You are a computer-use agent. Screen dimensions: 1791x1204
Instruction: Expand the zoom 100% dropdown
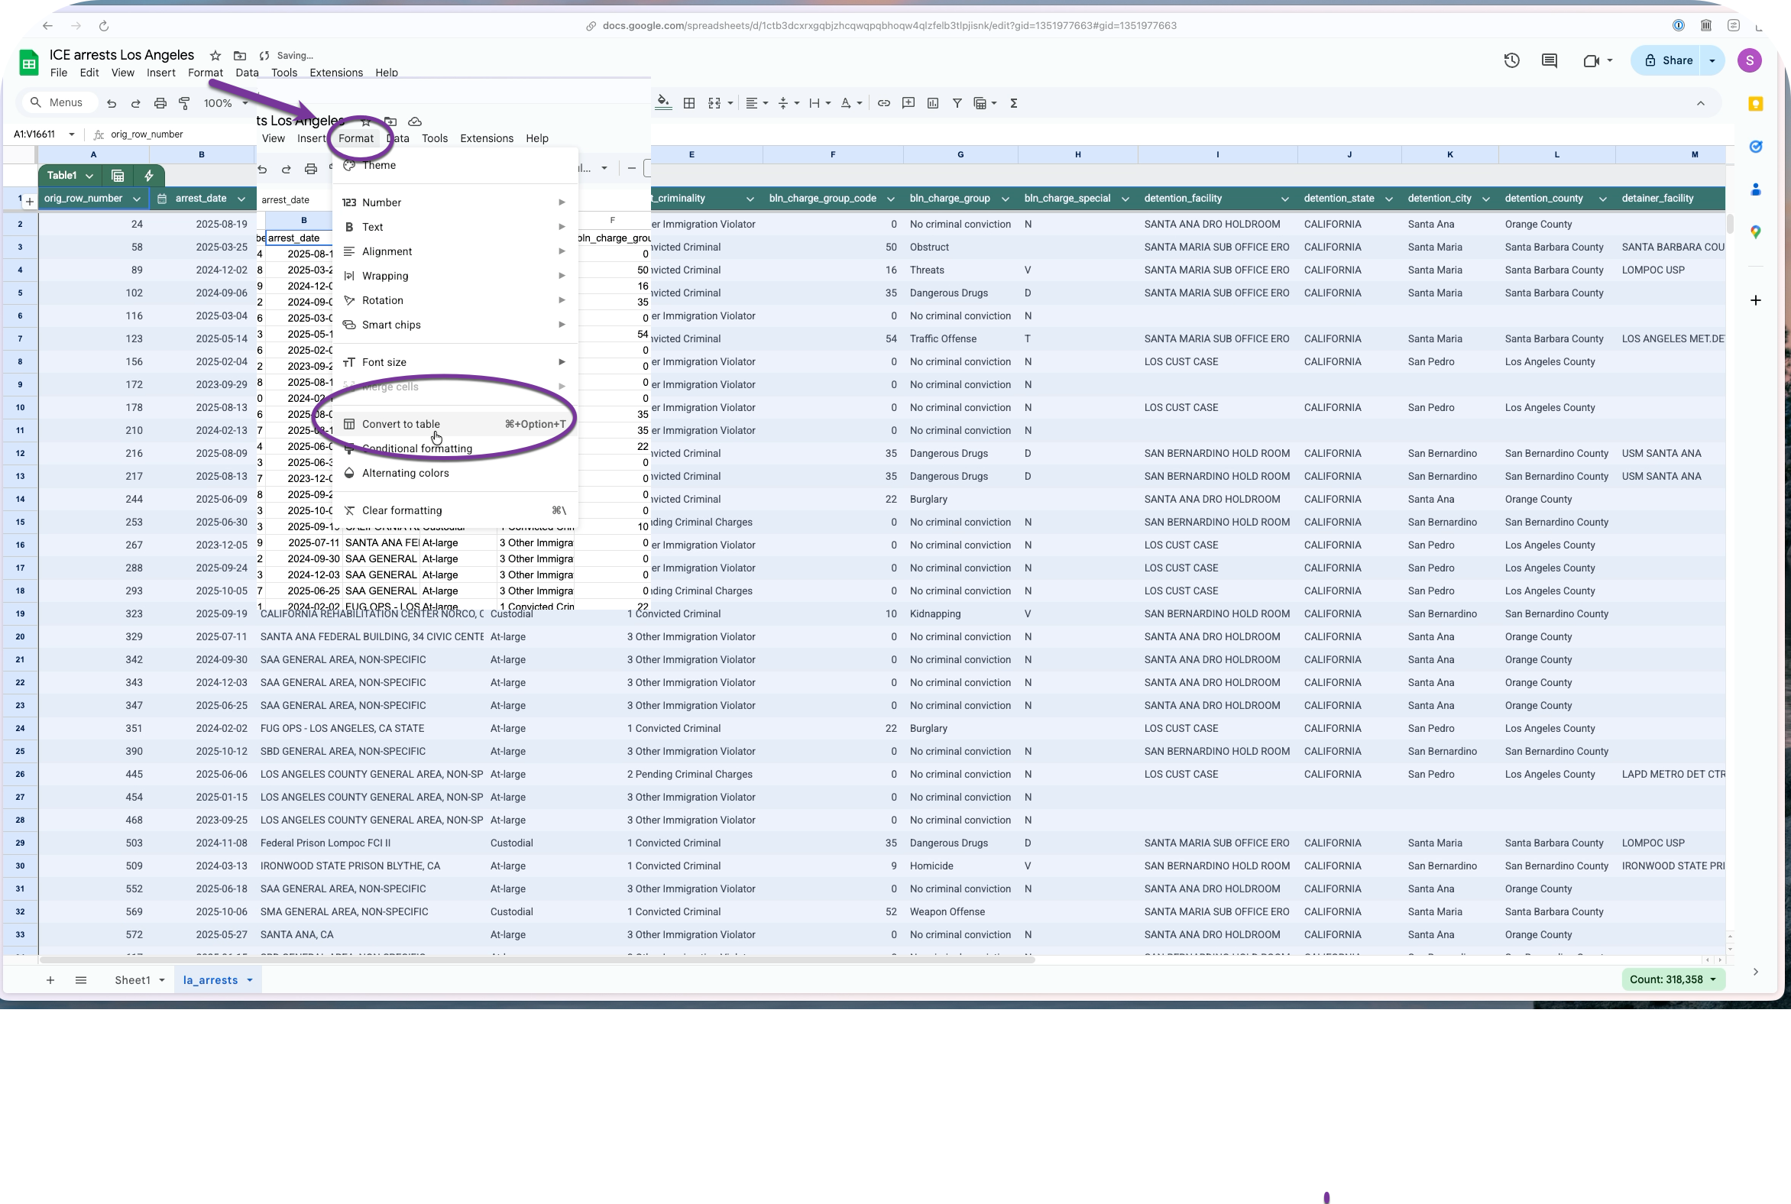pos(226,103)
